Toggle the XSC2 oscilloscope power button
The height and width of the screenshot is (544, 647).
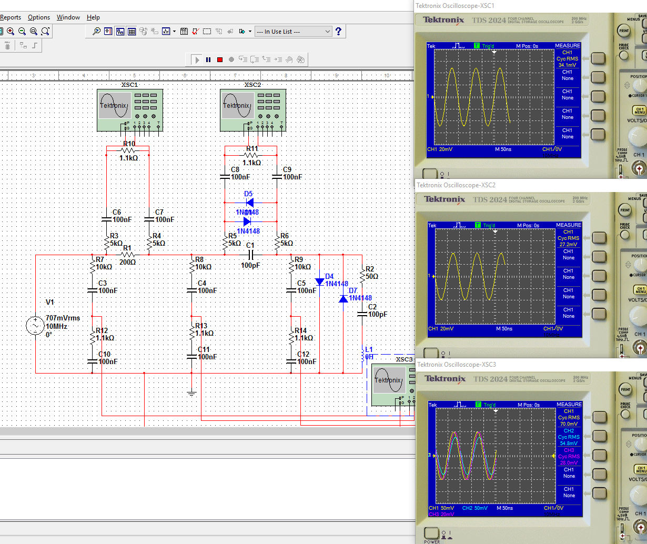coord(431,353)
